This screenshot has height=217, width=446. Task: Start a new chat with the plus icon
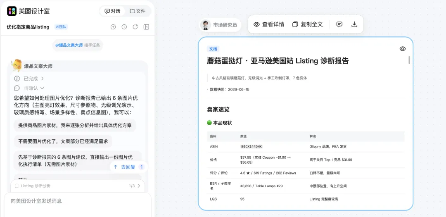pos(113,27)
